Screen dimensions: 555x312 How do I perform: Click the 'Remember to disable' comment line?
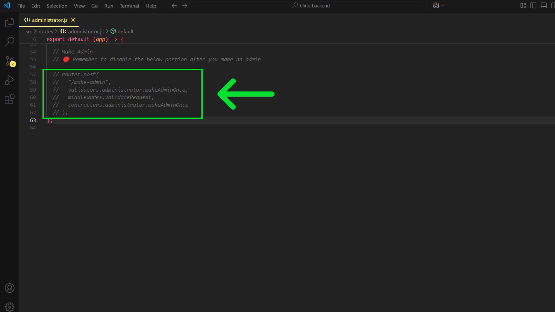coord(156,59)
